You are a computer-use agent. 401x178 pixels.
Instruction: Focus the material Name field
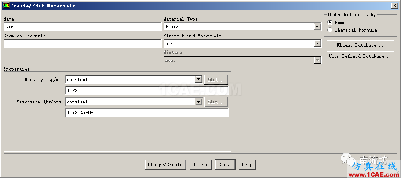point(83,27)
